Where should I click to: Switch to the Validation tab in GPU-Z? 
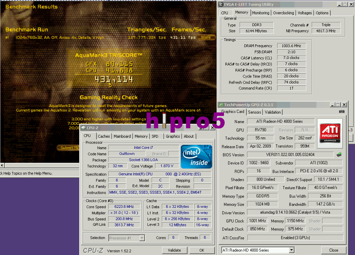pos(272,112)
